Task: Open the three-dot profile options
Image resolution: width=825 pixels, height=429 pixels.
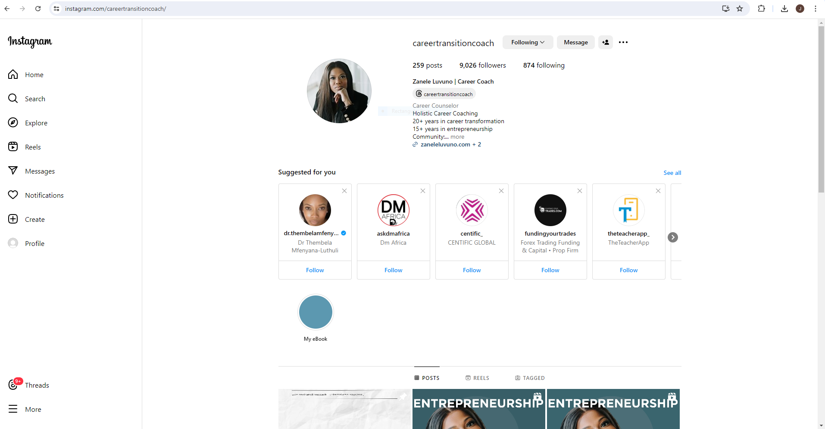Action: (623, 42)
